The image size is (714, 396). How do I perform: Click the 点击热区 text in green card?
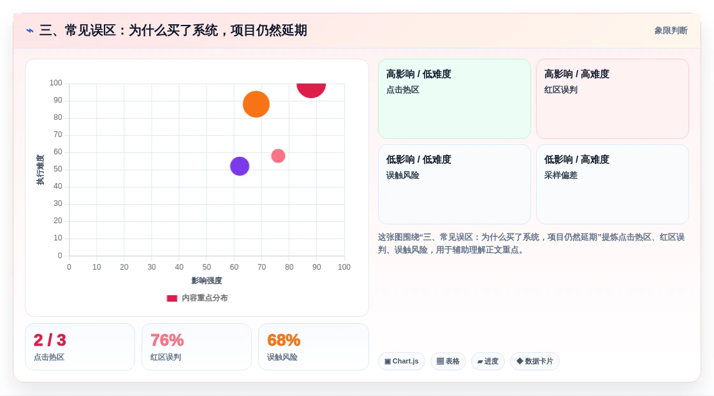[402, 90]
